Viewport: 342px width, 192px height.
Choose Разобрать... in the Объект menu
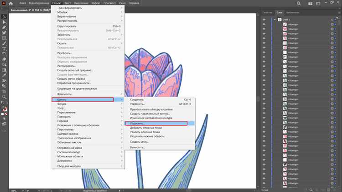click(88, 53)
